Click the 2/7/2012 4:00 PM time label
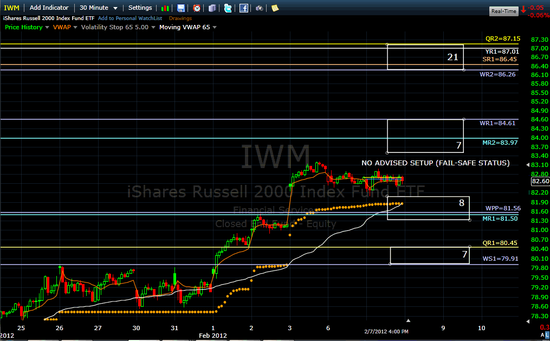 click(386, 332)
